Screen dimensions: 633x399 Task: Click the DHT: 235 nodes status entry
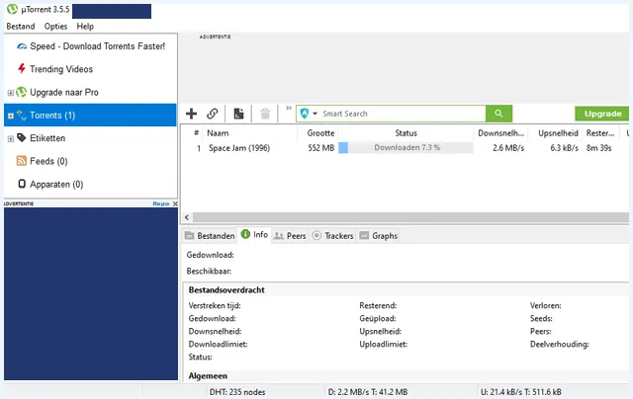(x=237, y=392)
